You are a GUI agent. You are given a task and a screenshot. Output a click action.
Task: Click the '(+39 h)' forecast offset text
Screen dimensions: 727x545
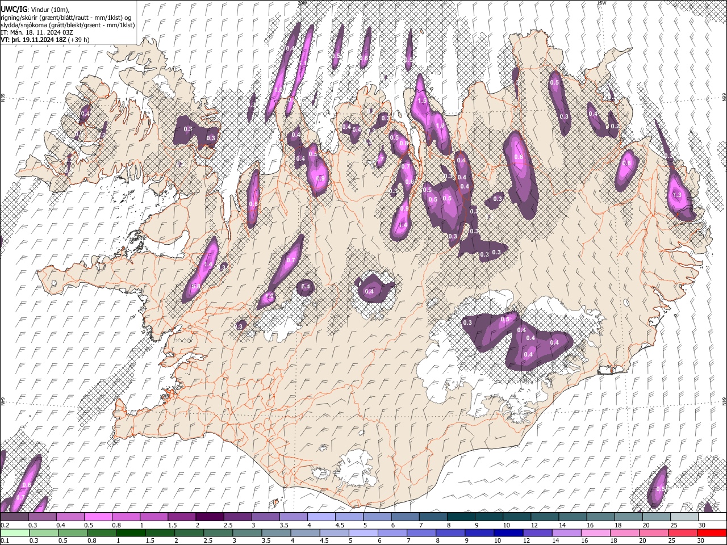[x=78, y=40]
